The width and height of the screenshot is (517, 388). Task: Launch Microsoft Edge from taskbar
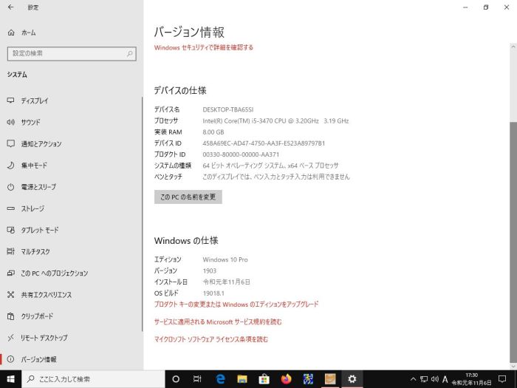[x=220, y=379]
